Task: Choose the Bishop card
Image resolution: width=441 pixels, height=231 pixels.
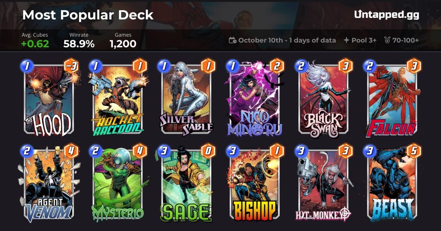Action: tap(254, 184)
